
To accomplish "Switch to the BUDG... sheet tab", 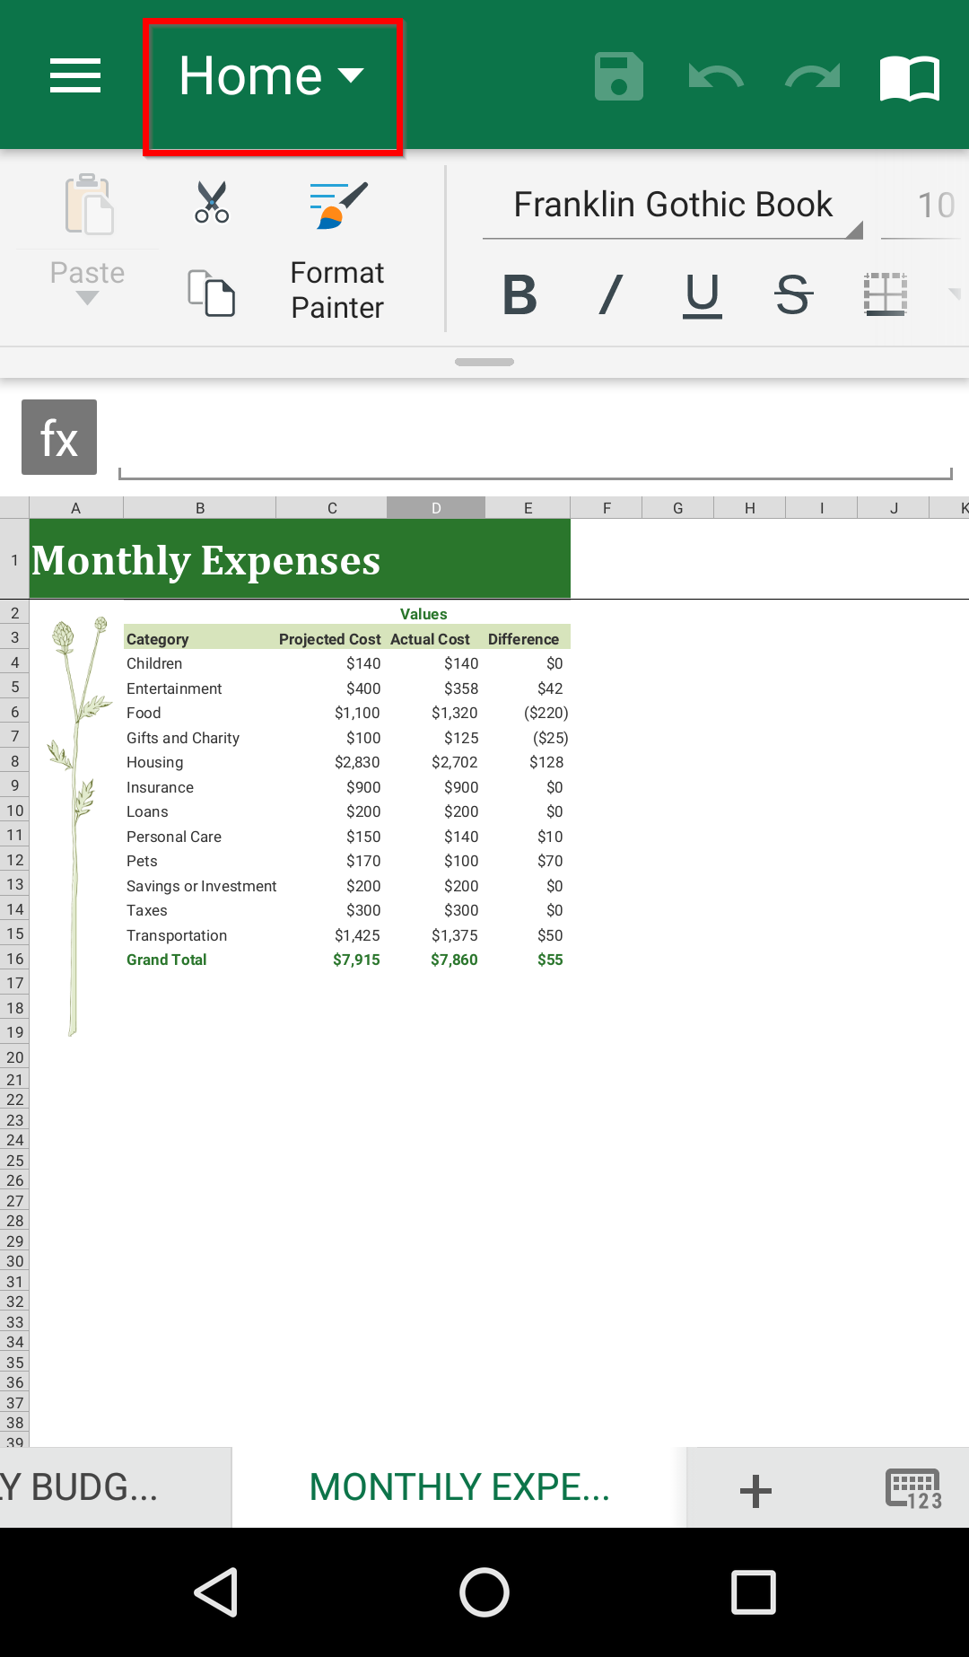I will [90, 1487].
